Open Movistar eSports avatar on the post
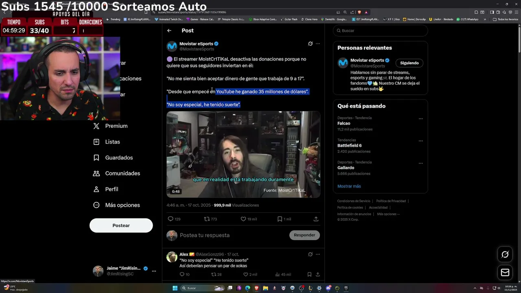Image resolution: width=521 pixels, height=293 pixels. tap(172, 46)
